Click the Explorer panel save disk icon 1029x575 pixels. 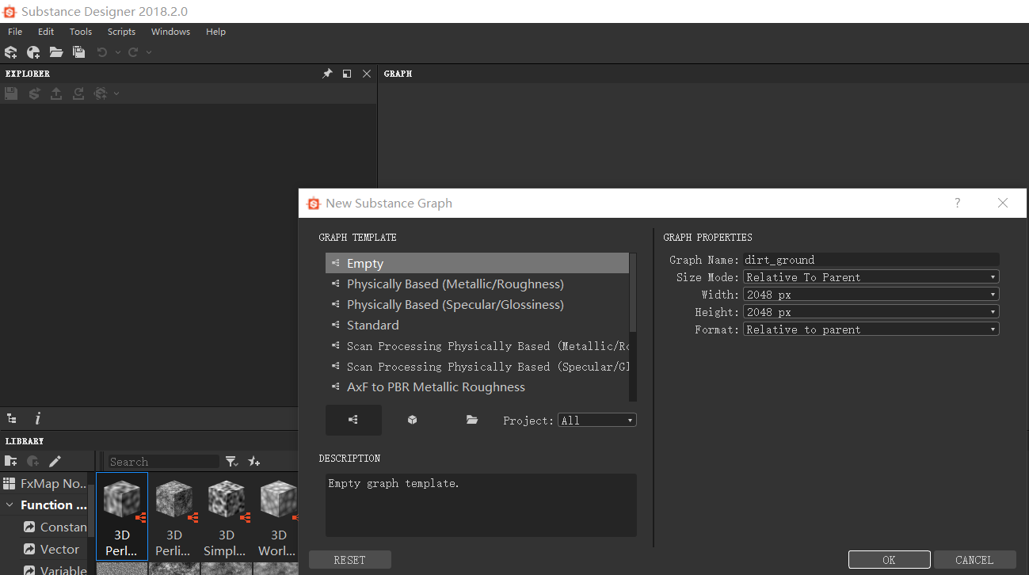[11, 93]
